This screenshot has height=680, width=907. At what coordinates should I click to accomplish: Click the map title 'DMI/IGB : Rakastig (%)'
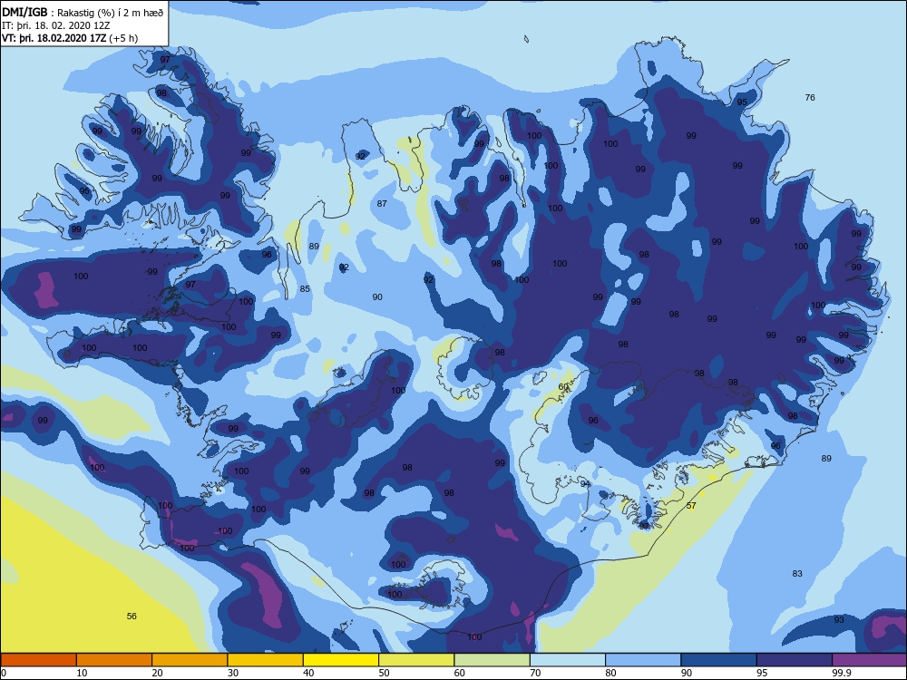click(58, 12)
